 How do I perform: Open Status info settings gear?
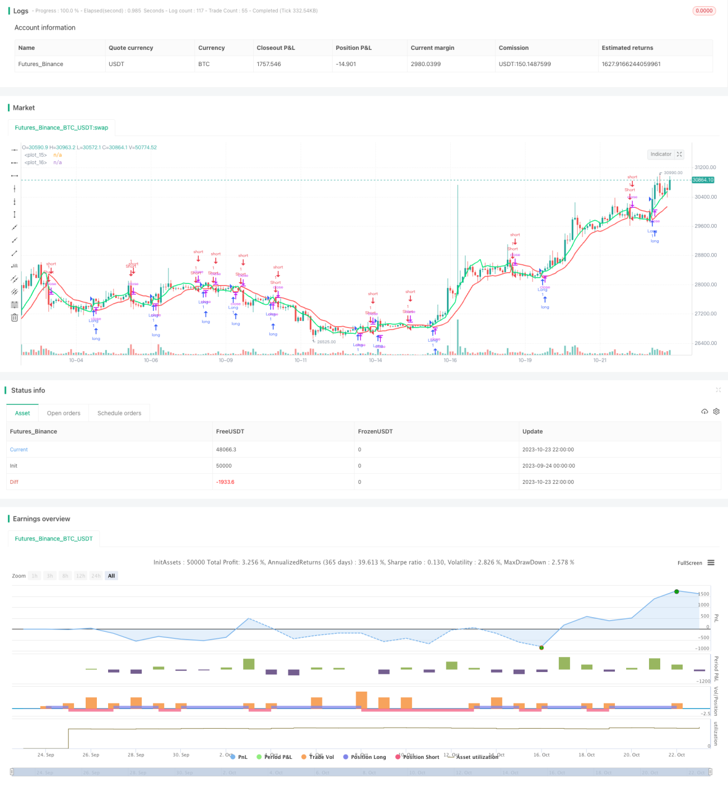716,412
